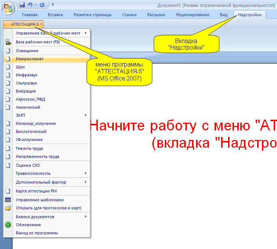Open the АТТЕСТАЦИЯ-5 dropdown button
The image size is (277, 249).
pos(23,24)
